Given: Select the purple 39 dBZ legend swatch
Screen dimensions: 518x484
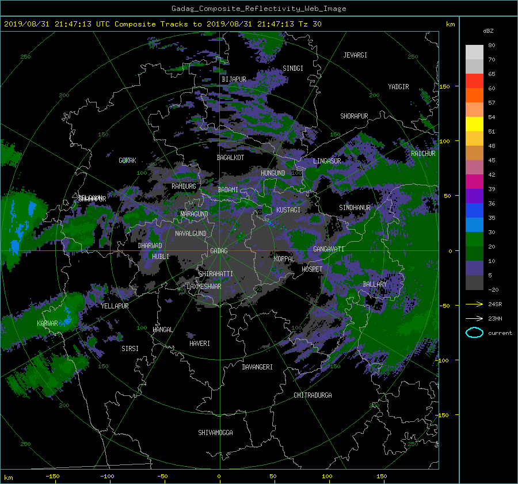Looking at the screenshot, I should [x=474, y=196].
